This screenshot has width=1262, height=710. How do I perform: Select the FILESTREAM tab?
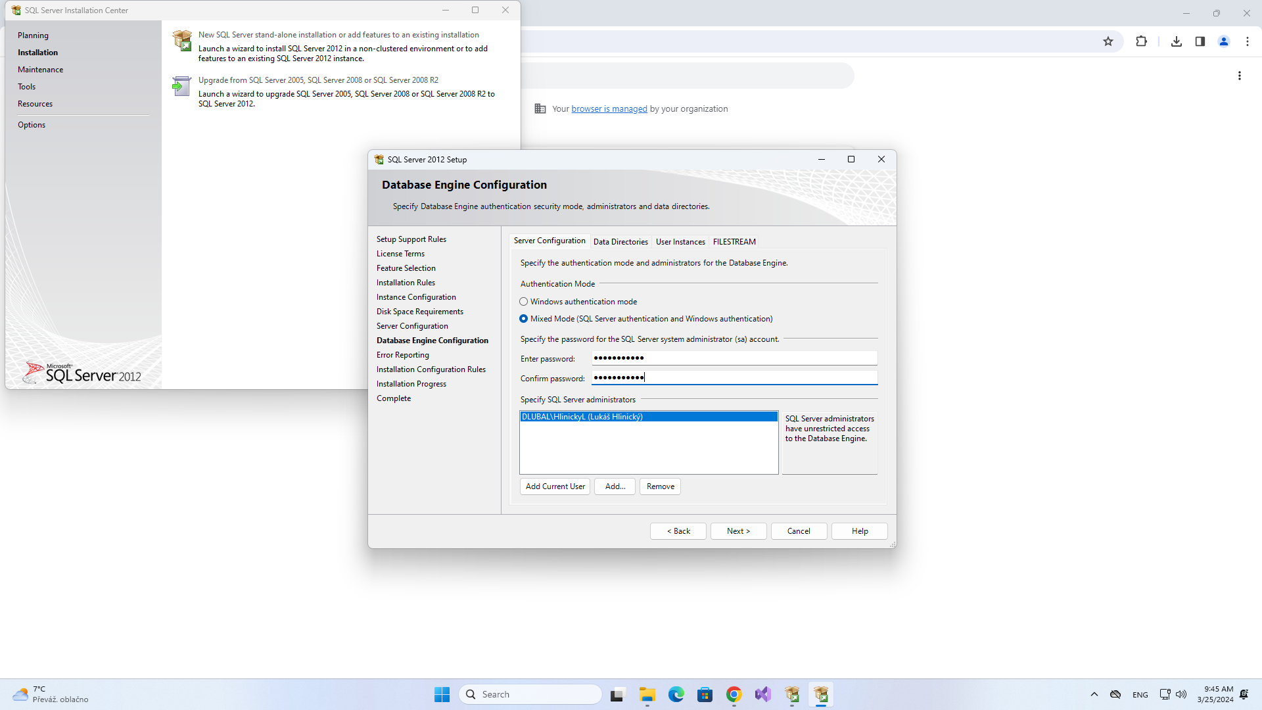click(x=732, y=241)
